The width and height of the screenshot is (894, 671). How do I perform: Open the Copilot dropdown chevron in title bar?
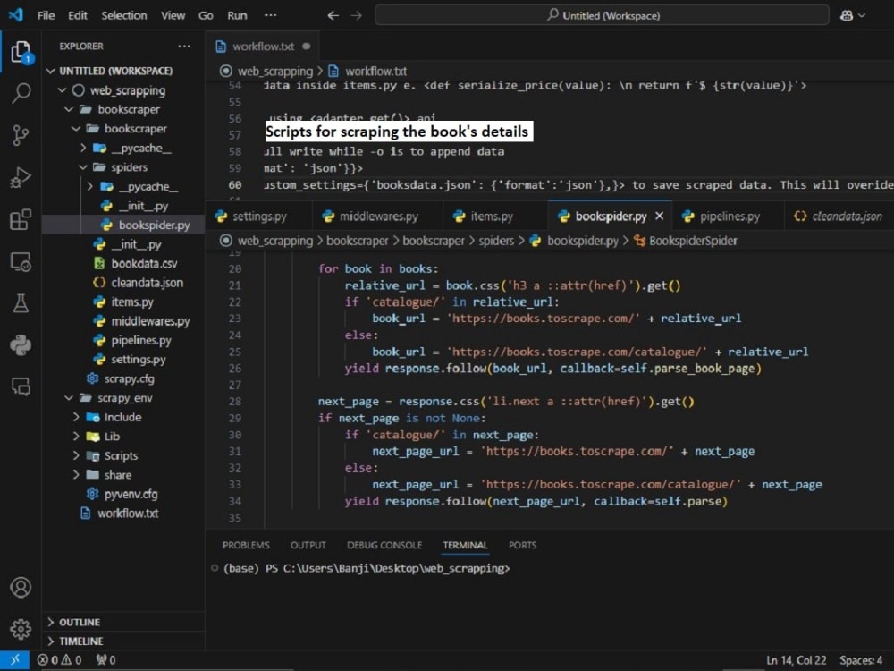pos(862,15)
